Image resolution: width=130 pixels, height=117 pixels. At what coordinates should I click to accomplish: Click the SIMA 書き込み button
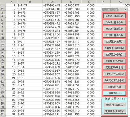pos(114,22)
